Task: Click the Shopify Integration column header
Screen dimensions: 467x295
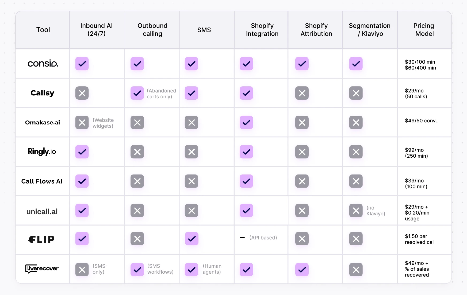Action: coord(262,30)
